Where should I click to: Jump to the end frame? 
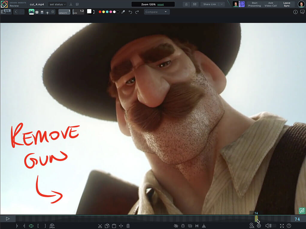(x=24, y=226)
